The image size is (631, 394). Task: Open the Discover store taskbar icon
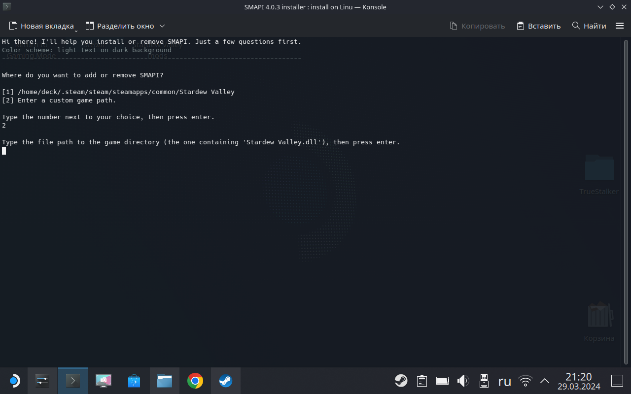(x=134, y=381)
